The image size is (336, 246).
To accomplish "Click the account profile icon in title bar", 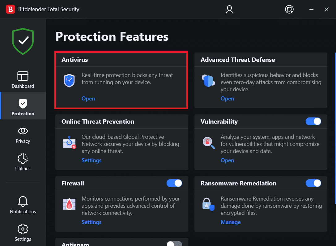I will 229,9.
